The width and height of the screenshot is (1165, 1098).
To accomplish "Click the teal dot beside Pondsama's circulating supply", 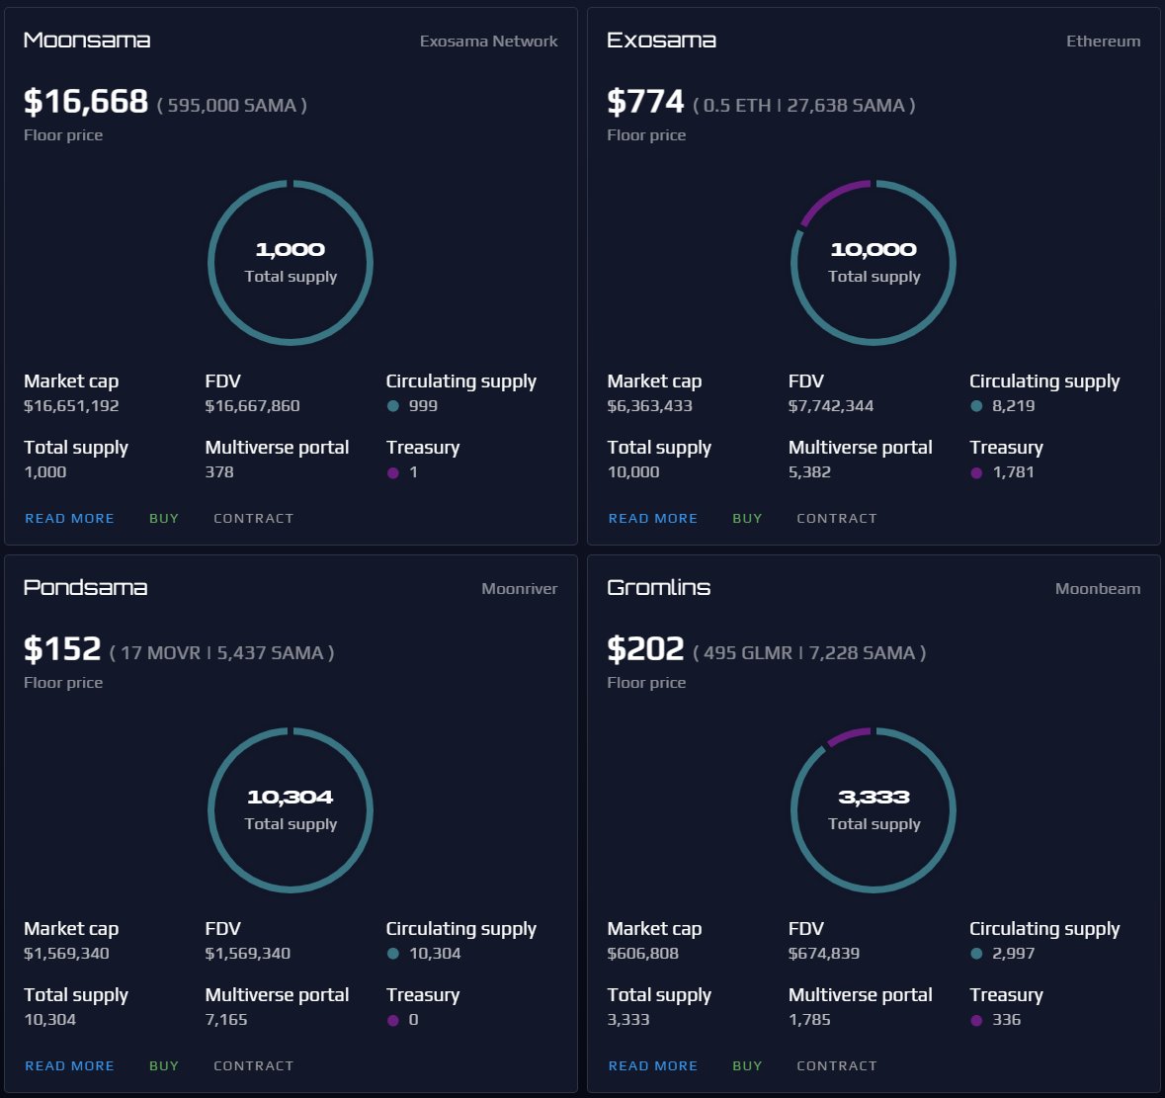I will click(x=393, y=954).
